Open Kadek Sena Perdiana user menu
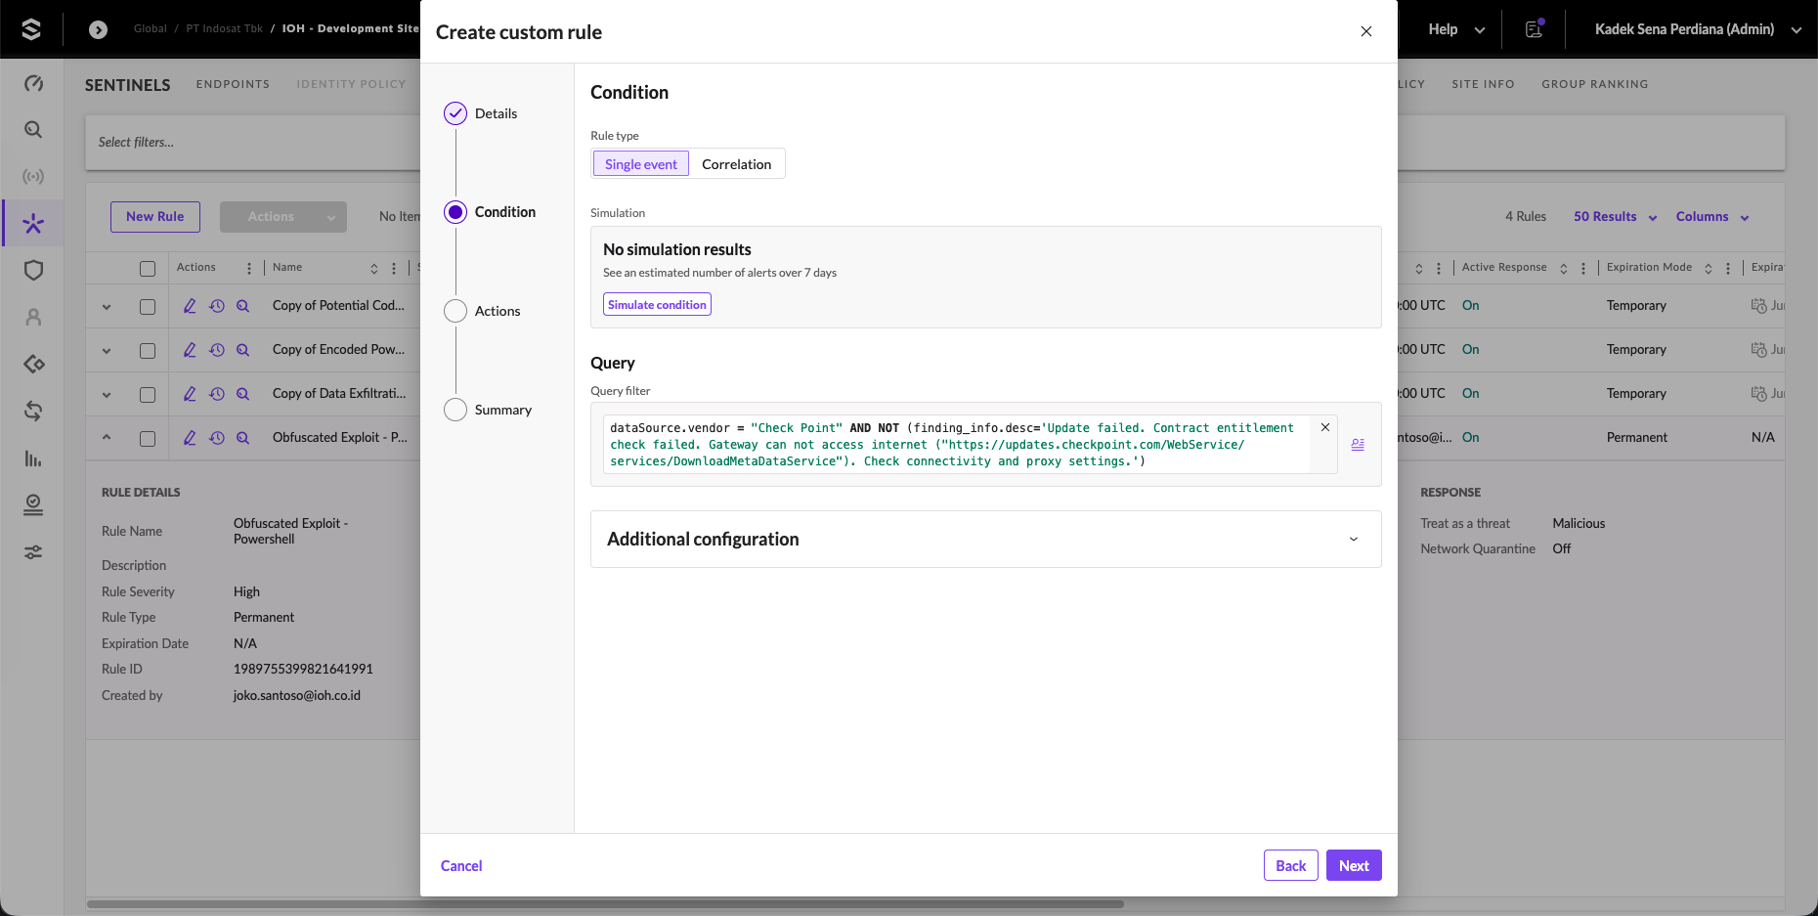This screenshot has width=1818, height=916. pyautogui.click(x=1698, y=29)
